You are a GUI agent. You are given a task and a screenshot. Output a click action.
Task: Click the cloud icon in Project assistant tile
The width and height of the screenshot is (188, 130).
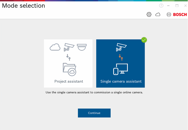55,47
